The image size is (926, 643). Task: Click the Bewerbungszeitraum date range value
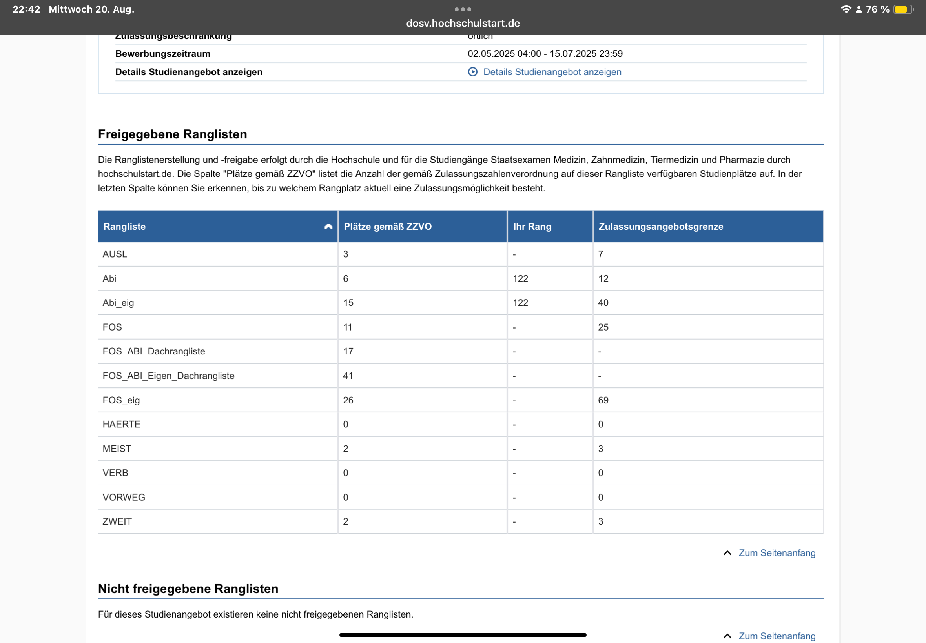coord(545,54)
